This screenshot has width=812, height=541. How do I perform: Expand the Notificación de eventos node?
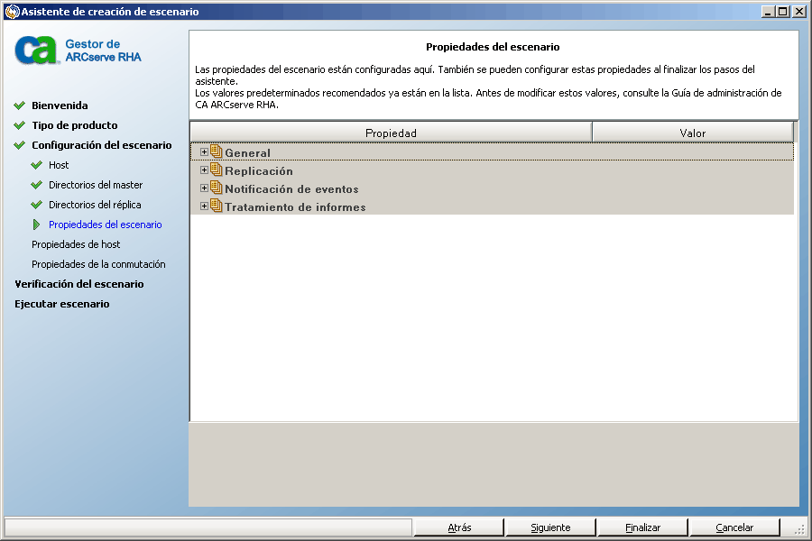point(204,188)
